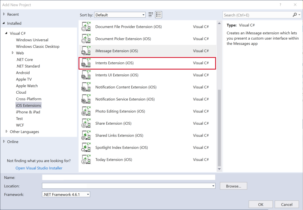Click the Share Extension template icon
Screen dimensions: 303x210
86,123
